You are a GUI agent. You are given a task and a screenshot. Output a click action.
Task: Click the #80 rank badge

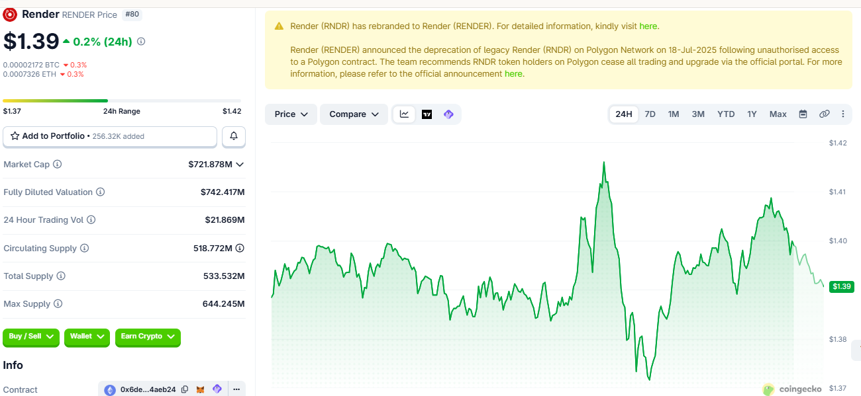132,14
